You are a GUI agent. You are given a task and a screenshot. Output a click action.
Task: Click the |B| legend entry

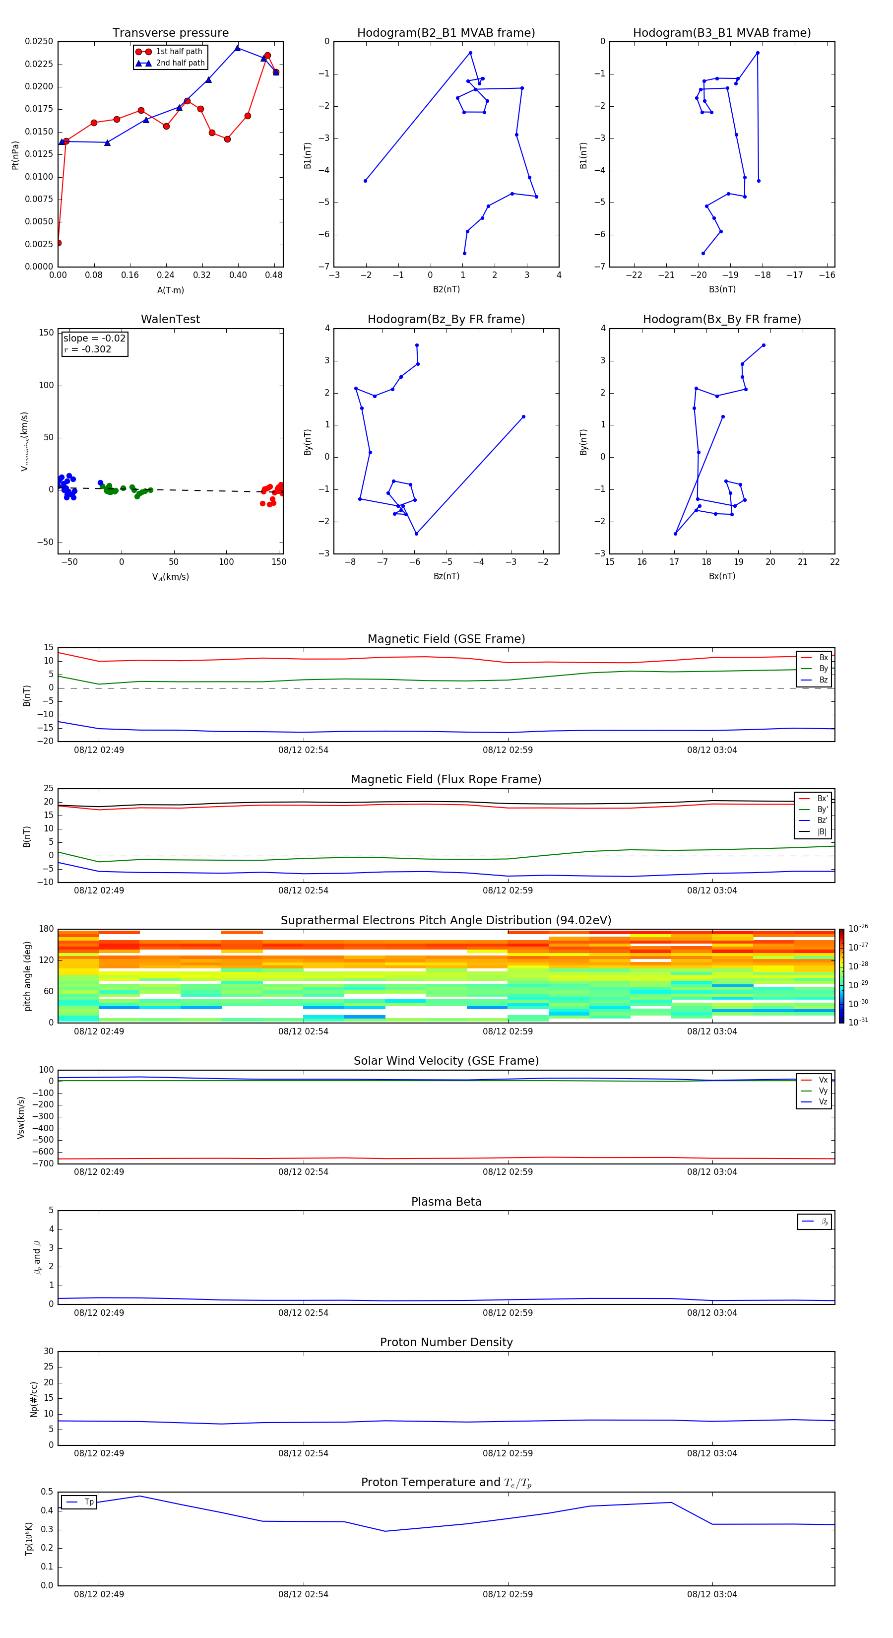click(x=814, y=832)
